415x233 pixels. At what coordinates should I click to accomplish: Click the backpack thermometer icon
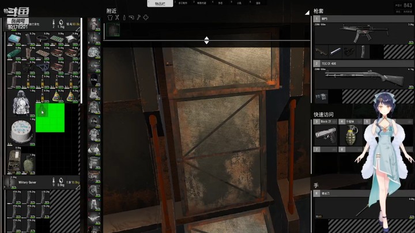tap(54, 22)
